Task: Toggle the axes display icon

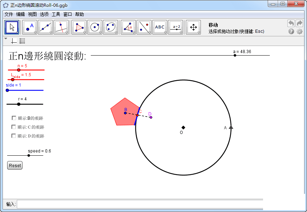Action: [x=14, y=41]
